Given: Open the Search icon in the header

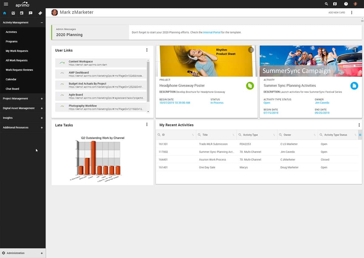Looking at the screenshot, I should [326, 4].
